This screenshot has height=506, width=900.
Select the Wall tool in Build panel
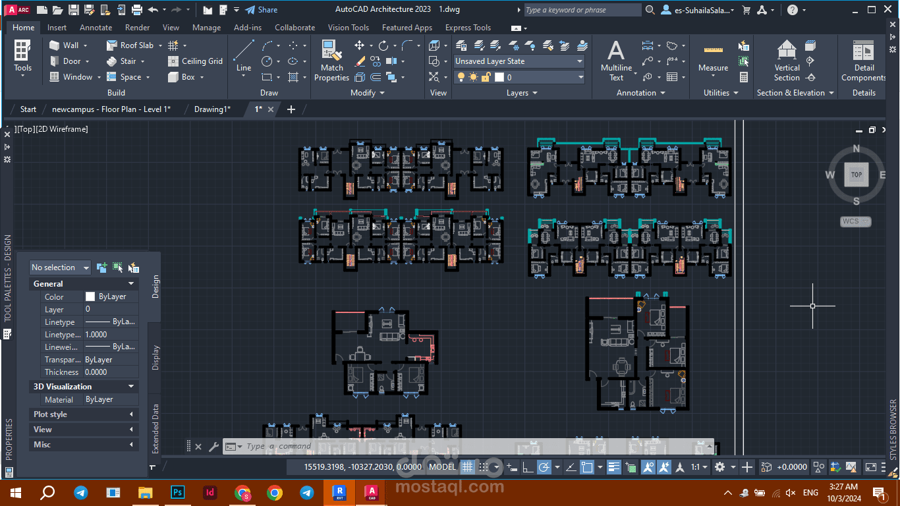pos(65,45)
